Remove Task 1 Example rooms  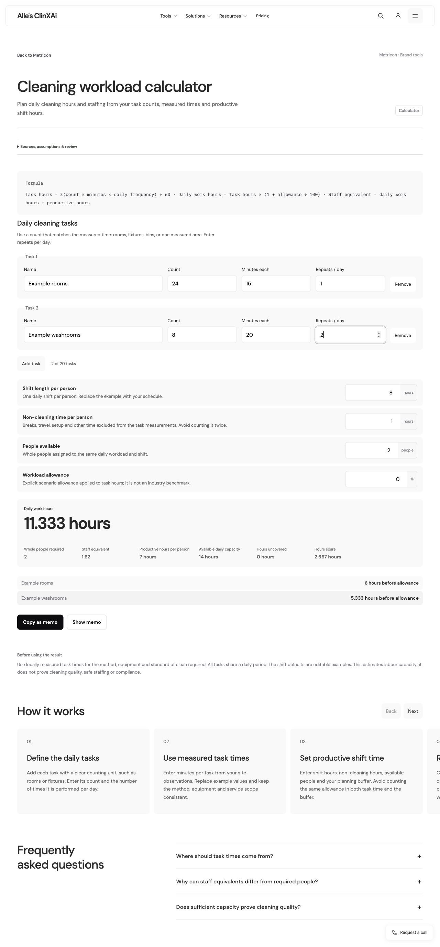click(x=403, y=284)
